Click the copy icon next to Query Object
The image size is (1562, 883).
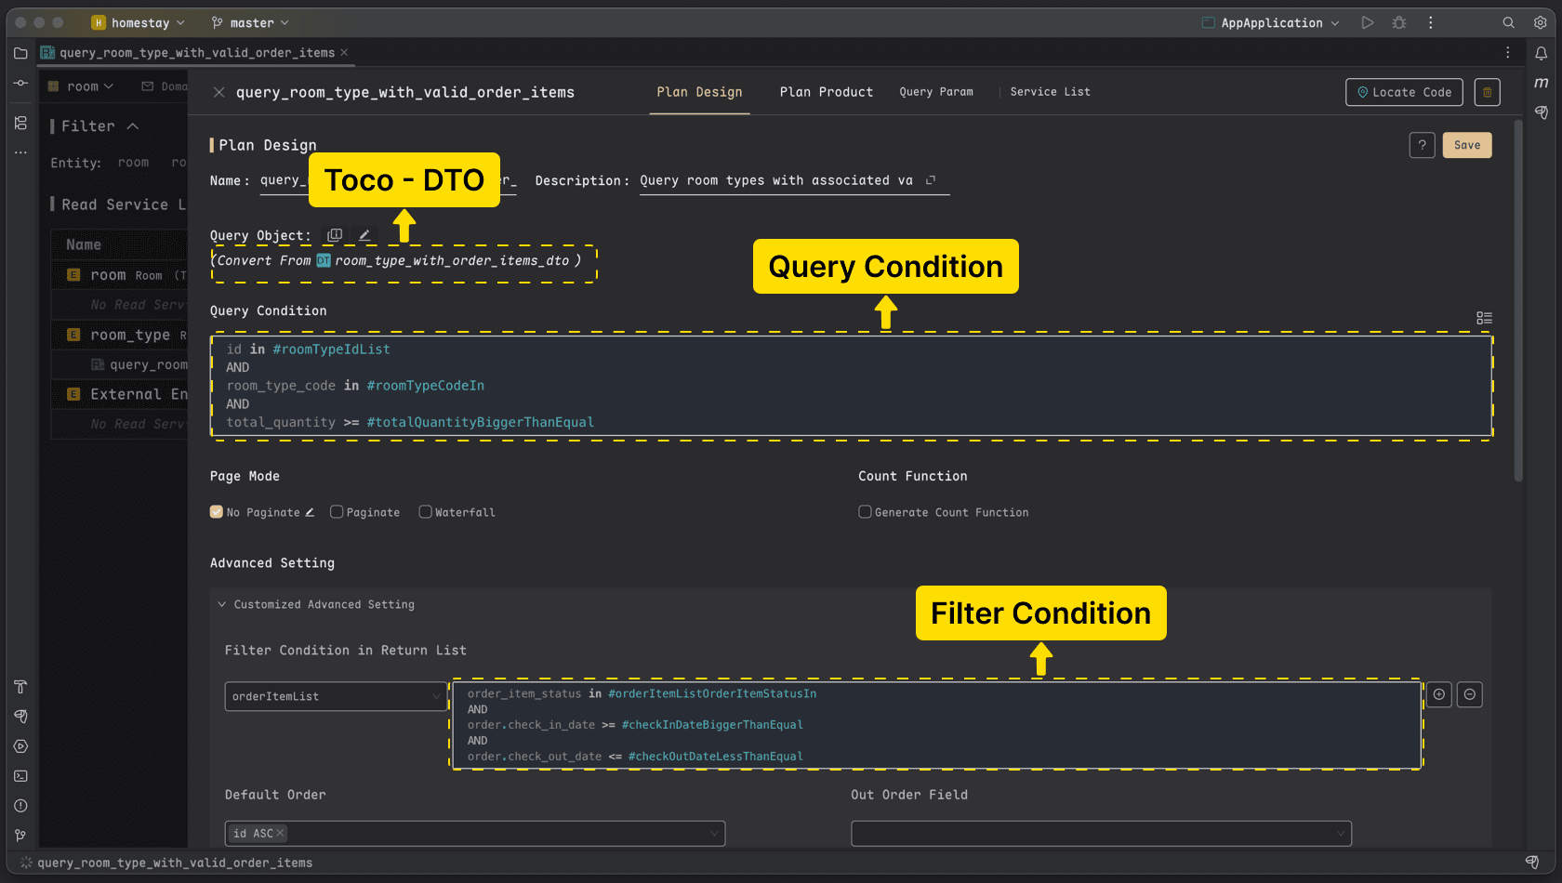pyautogui.click(x=335, y=235)
